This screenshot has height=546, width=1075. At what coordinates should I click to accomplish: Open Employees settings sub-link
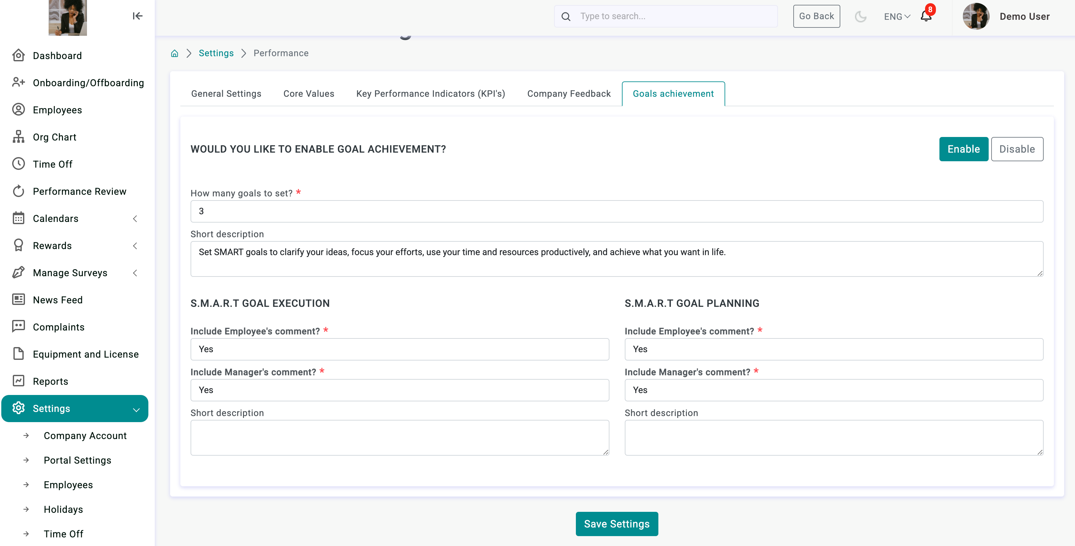click(68, 484)
